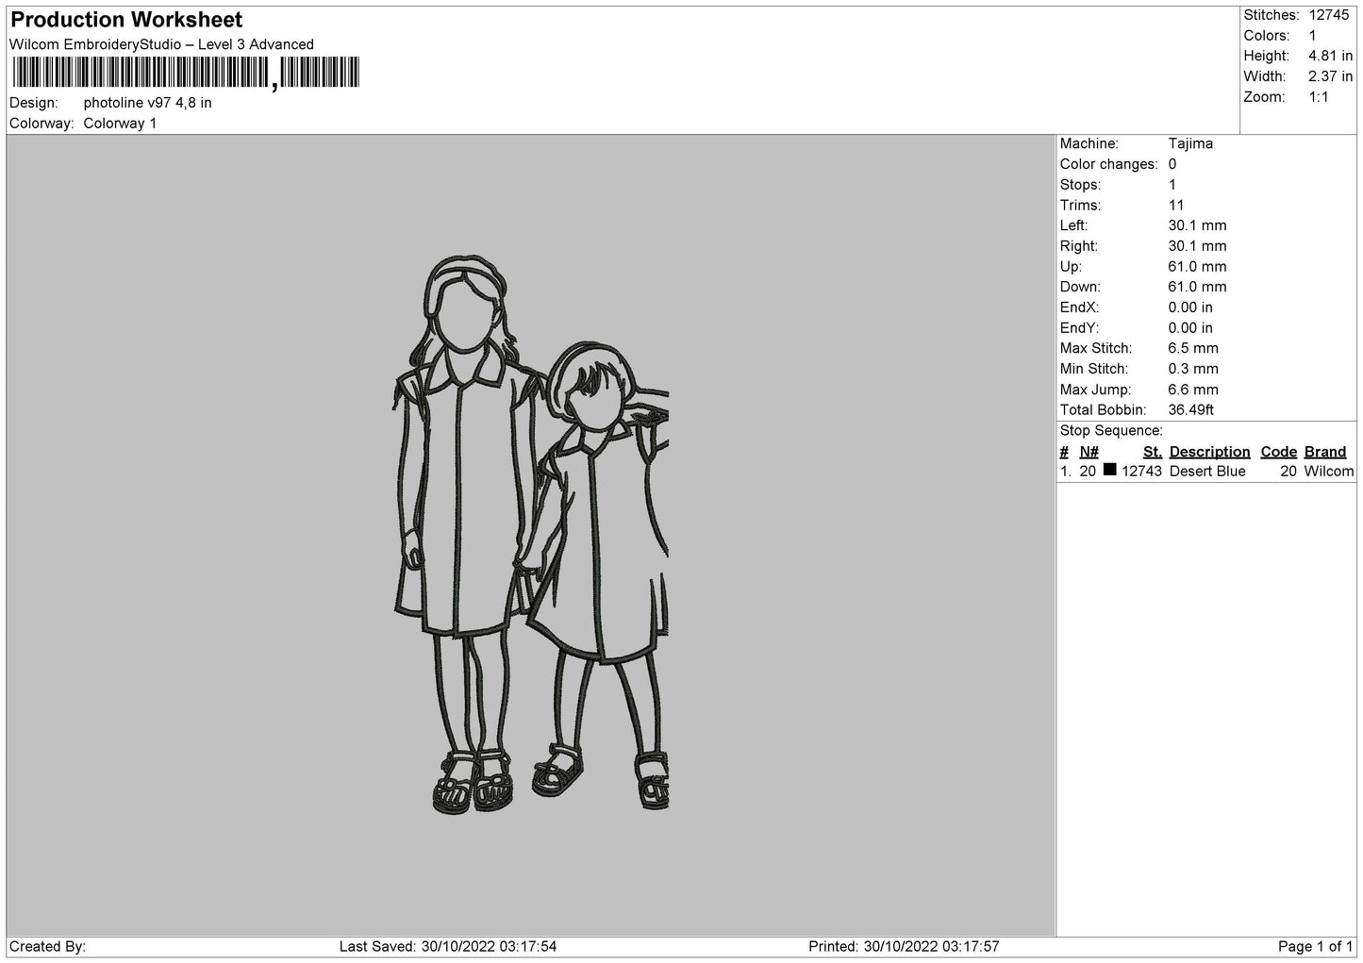Click the Code column header
Image resolution: width=1363 pixels, height=963 pixels.
click(x=1279, y=452)
